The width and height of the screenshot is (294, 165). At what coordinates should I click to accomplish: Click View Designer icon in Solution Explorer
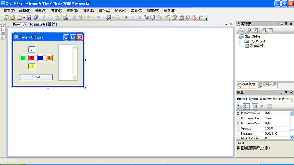pyautogui.click(x=270, y=30)
